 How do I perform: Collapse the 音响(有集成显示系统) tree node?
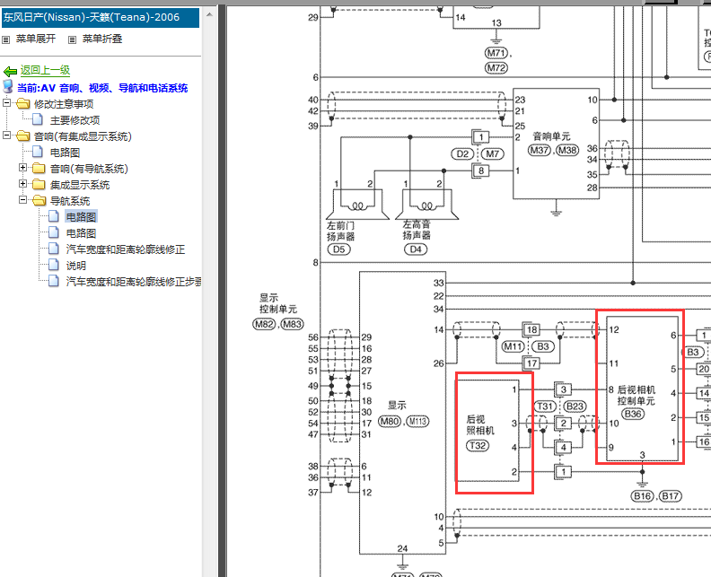tap(6, 136)
